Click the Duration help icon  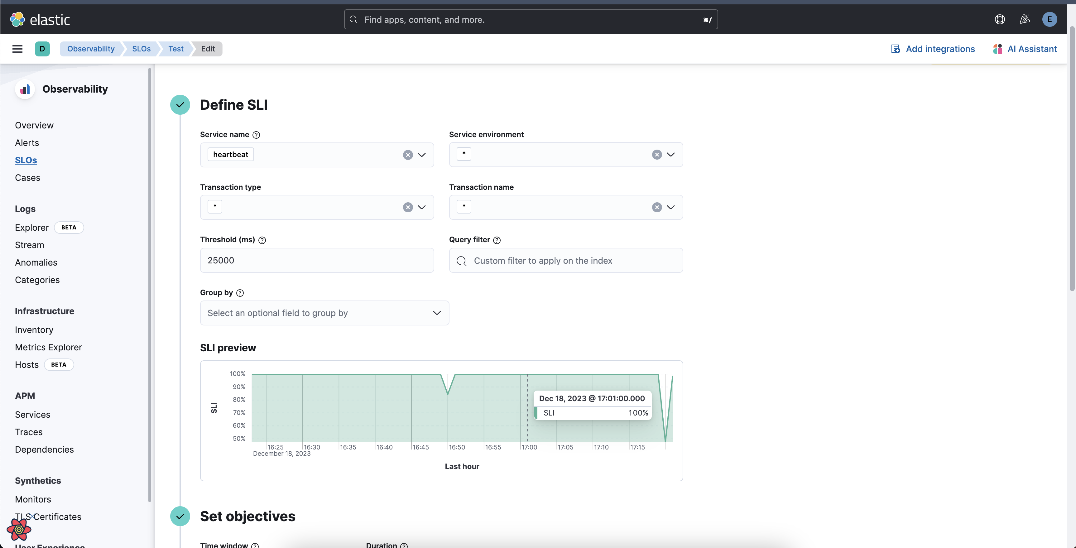[403, 546]
